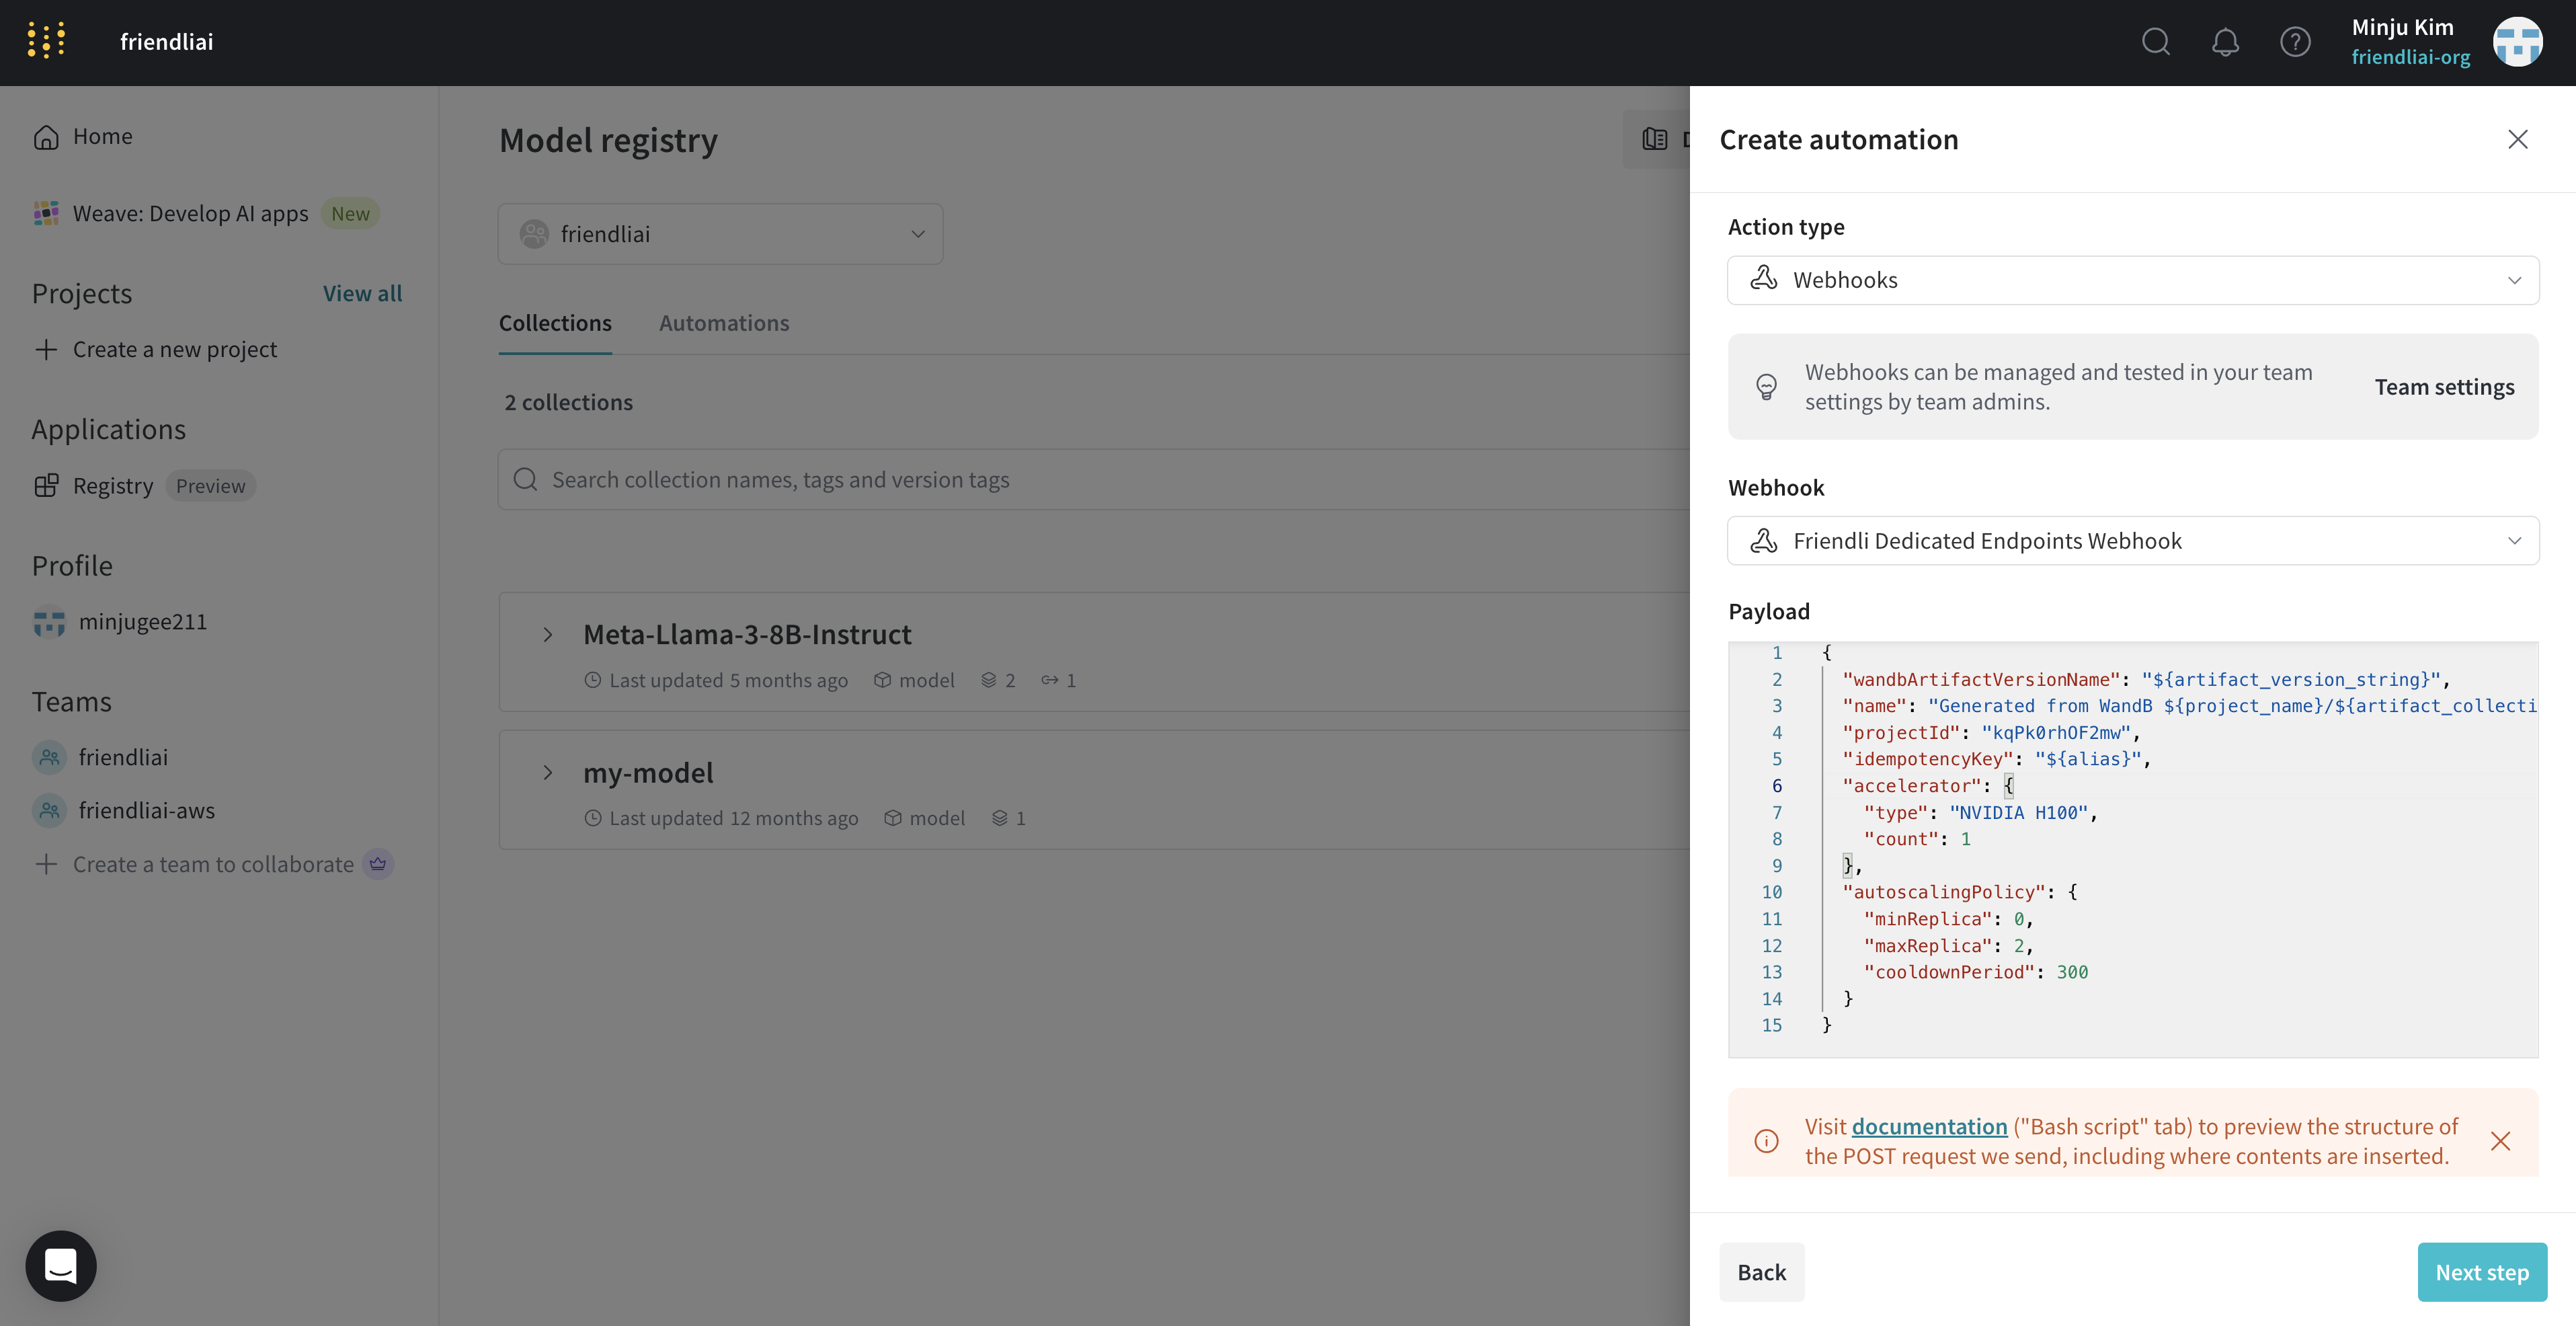Open the W&B waffle menu logo
This screenshot has width=2576, height=1326.
pos(46,40)
